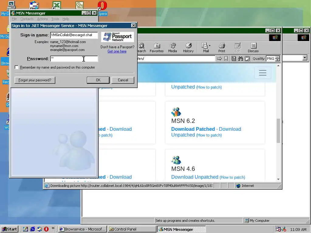Image resolution: width=311 pixels, height=233 pixels.
Task: Click the MSN 6.2 butterfly people icon
Action: tap(176, 112)
